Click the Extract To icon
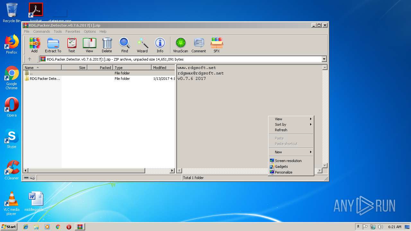 pyautogui.click(x=53, y=45)
